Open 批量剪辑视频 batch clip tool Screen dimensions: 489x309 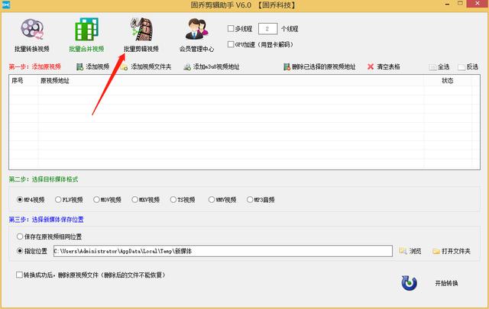tap(141, 35)
